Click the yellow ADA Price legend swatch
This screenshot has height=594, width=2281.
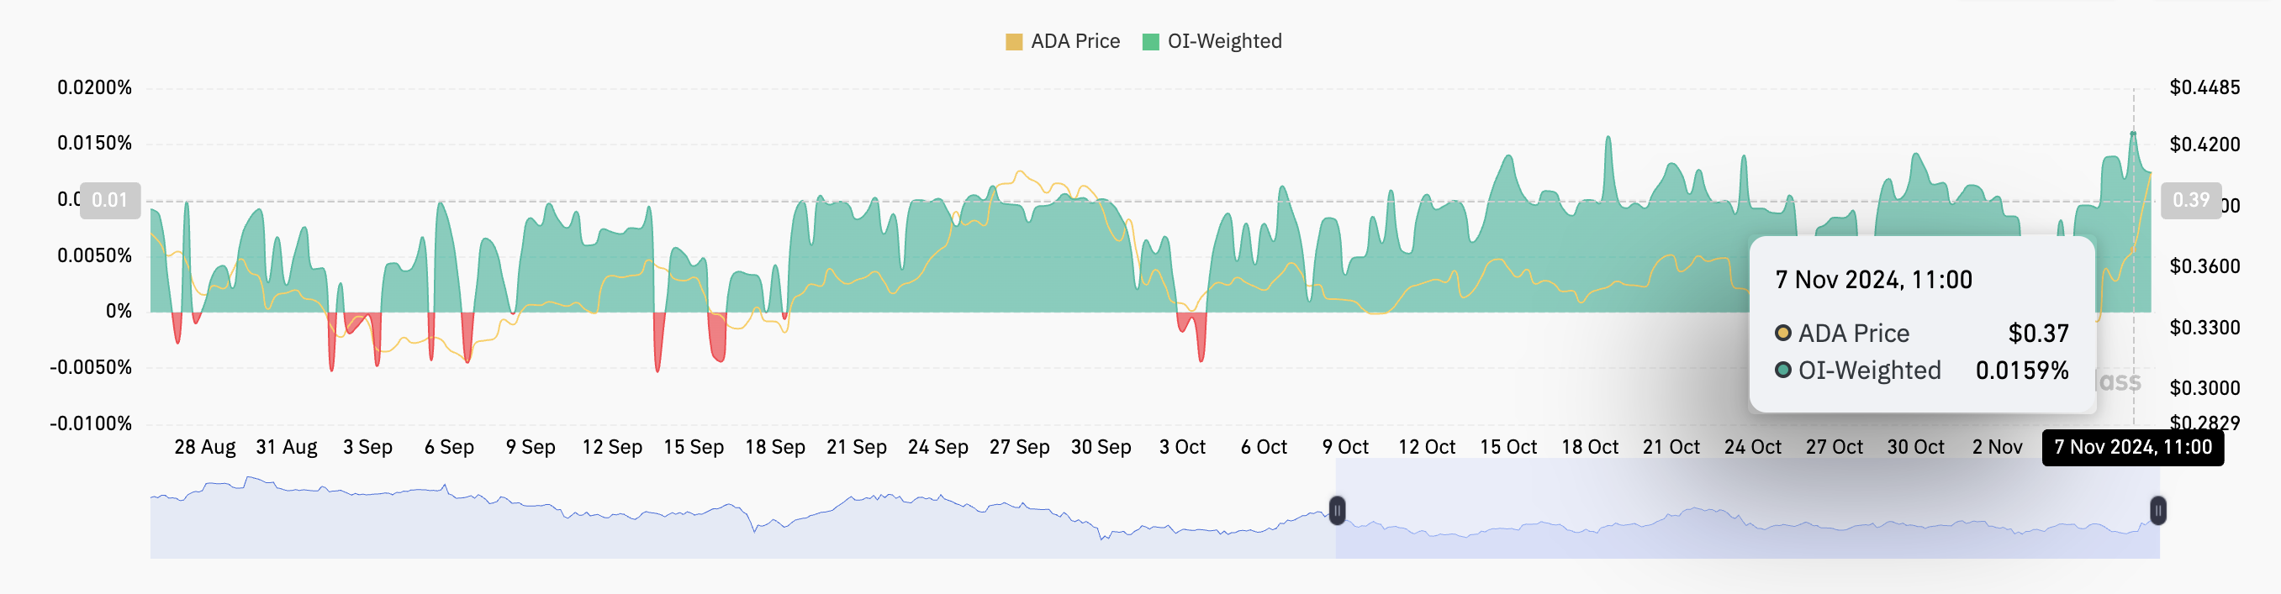1014,42
